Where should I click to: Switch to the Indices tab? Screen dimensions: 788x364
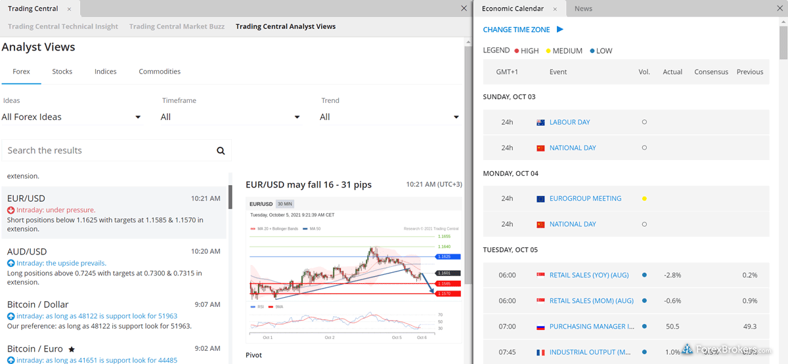106,71
